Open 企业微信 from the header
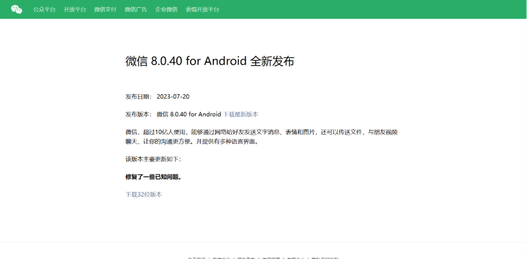Viewport: 527px width, 259px height. point(166,9)
